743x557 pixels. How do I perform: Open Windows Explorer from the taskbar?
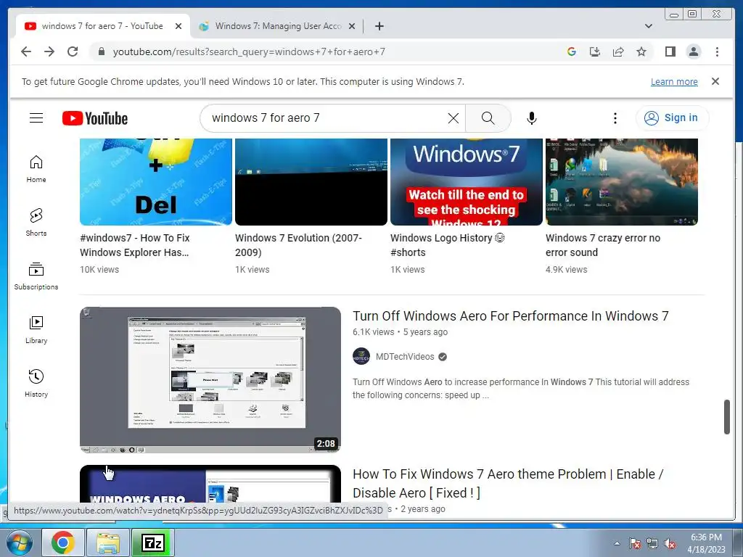[x=108, y=542]
